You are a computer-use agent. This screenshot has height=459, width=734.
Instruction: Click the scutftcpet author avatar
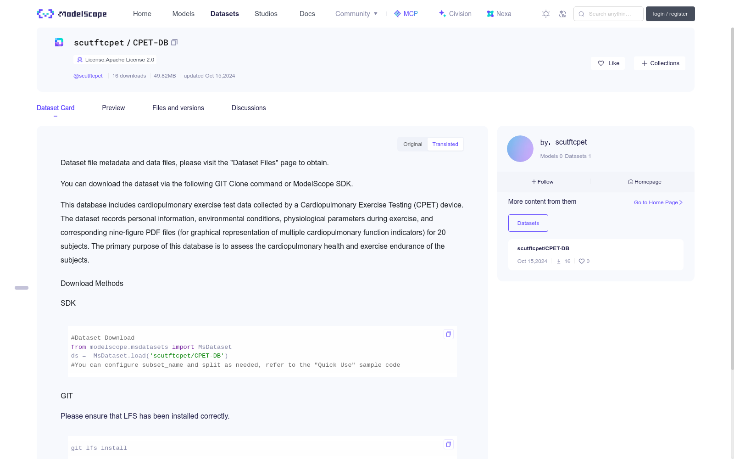point(520,149)
